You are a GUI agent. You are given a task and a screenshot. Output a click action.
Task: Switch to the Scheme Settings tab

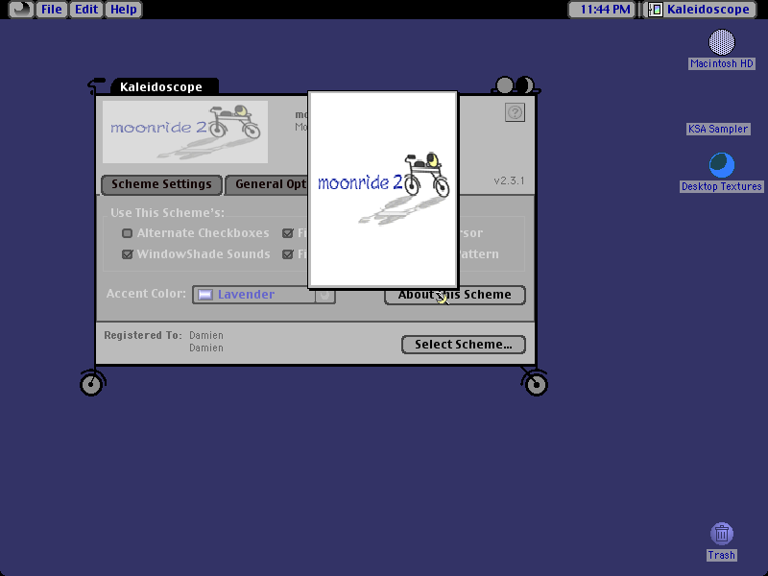coord(161,184)
